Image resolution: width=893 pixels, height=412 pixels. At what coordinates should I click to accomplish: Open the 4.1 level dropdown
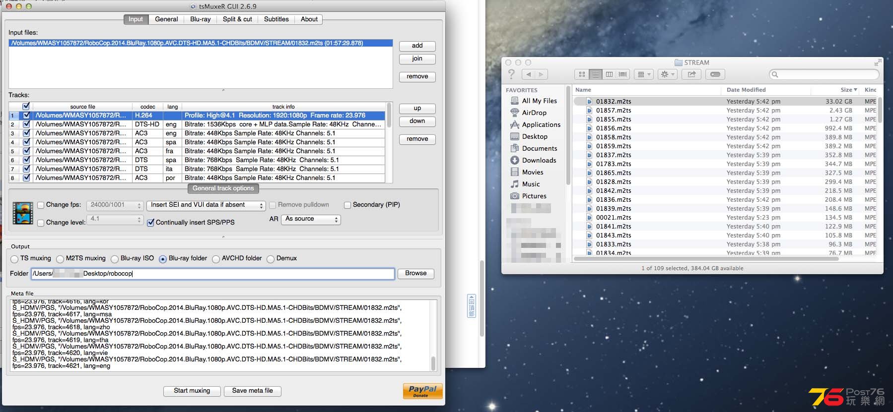point(115,219)
